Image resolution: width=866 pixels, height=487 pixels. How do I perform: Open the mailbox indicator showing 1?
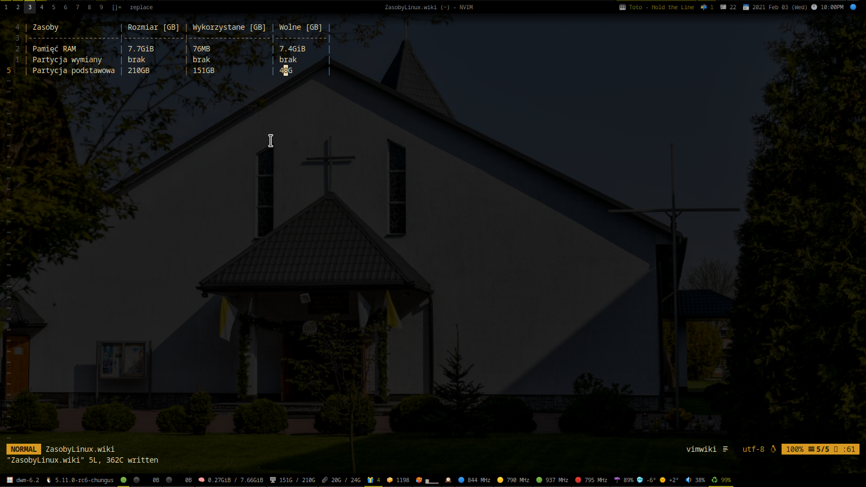[704, 7]
